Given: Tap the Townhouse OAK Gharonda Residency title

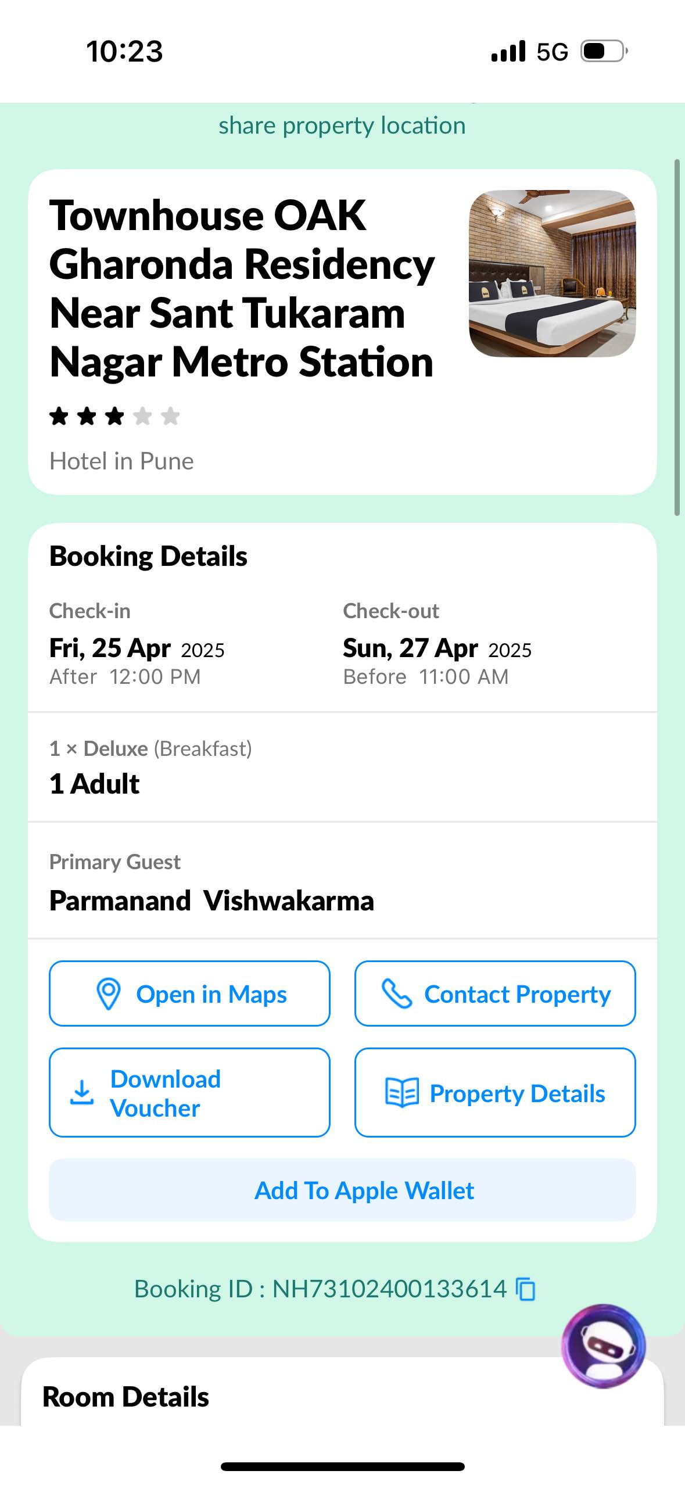Looking at the screenshot, I should tap(242, 288).
